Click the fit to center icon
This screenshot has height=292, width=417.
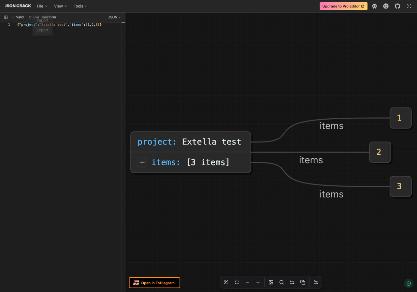[237, 282]
